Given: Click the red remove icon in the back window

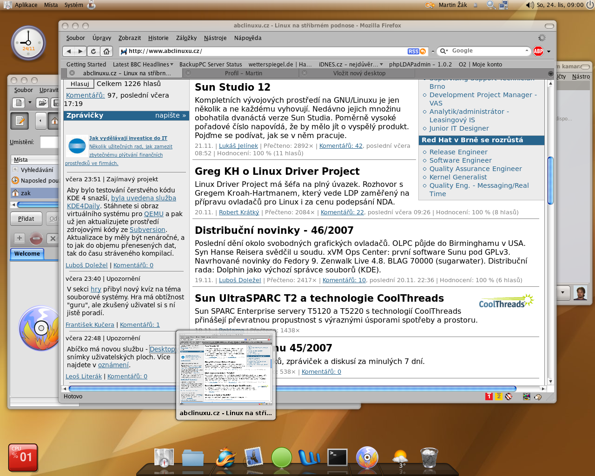Looking at the screenshot, I should tap(36, 239).
